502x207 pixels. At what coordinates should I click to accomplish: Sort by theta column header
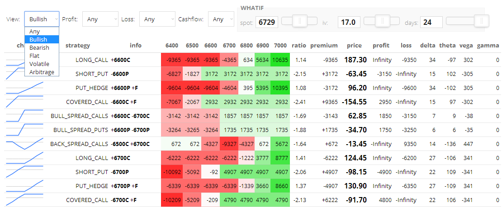tap(447, 46)
